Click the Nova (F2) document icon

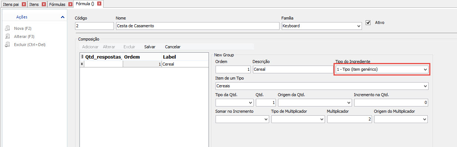7,28
